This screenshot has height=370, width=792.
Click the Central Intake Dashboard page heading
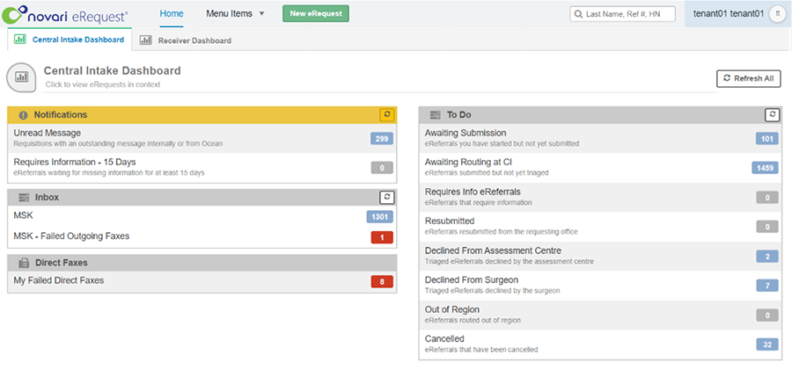(x=112, y=70)
